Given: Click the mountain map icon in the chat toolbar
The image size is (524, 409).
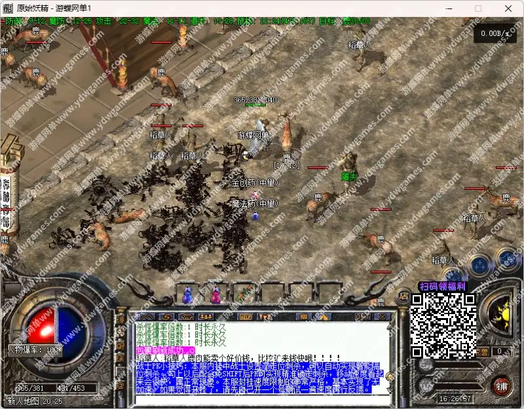Looking at the screenshot, I should pyautogui.click(x=147, y=317).
